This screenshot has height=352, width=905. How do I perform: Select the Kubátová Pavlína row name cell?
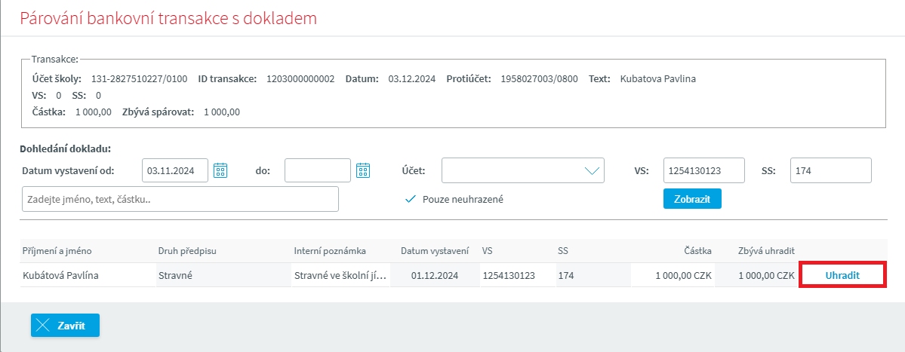[60, 275]
